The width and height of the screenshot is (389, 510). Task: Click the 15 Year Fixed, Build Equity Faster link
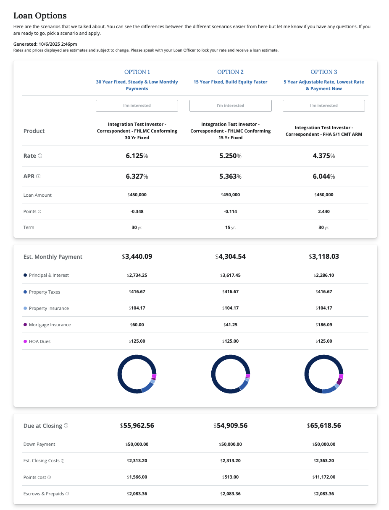click(x=230, y=82)
